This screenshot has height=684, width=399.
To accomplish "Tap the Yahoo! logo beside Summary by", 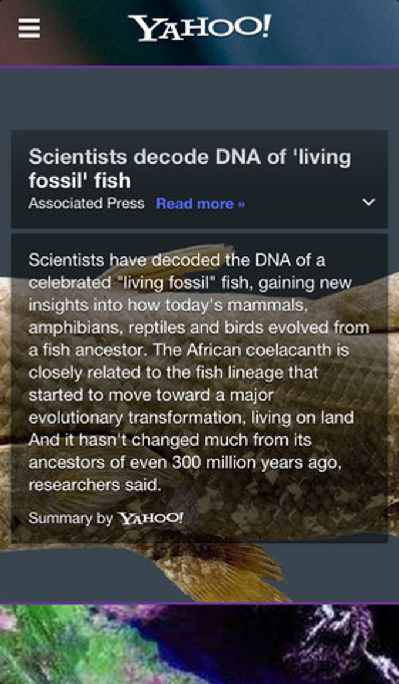I will pos(151,518).
